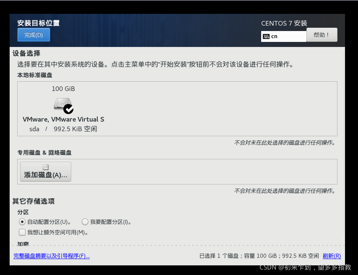Click the keyboard icon beside cn
Screen dimensions: 358x275
pyautogui.click(x=266, y=36)
